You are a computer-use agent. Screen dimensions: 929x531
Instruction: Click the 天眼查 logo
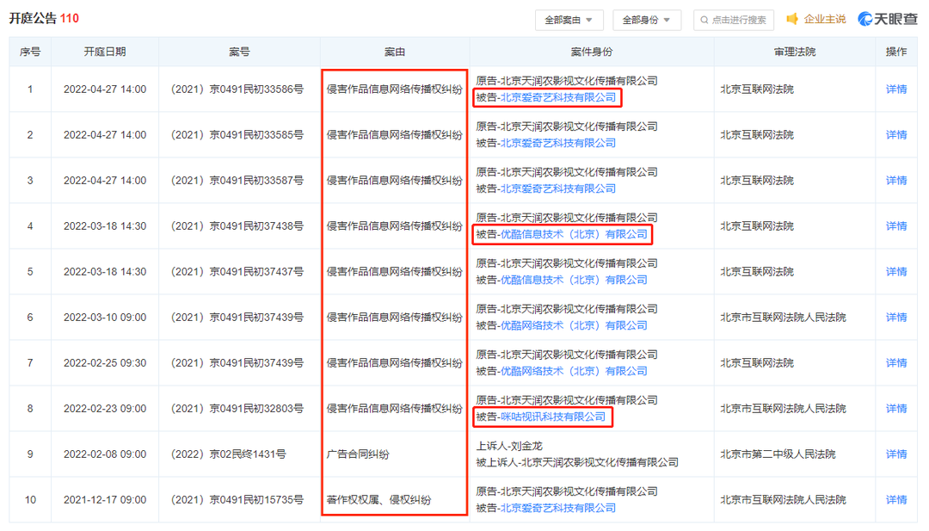click(888, 19)
